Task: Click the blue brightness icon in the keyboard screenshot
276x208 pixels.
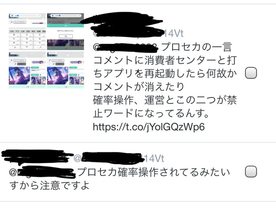Action: pyautogui.click(x=12, y=16)
